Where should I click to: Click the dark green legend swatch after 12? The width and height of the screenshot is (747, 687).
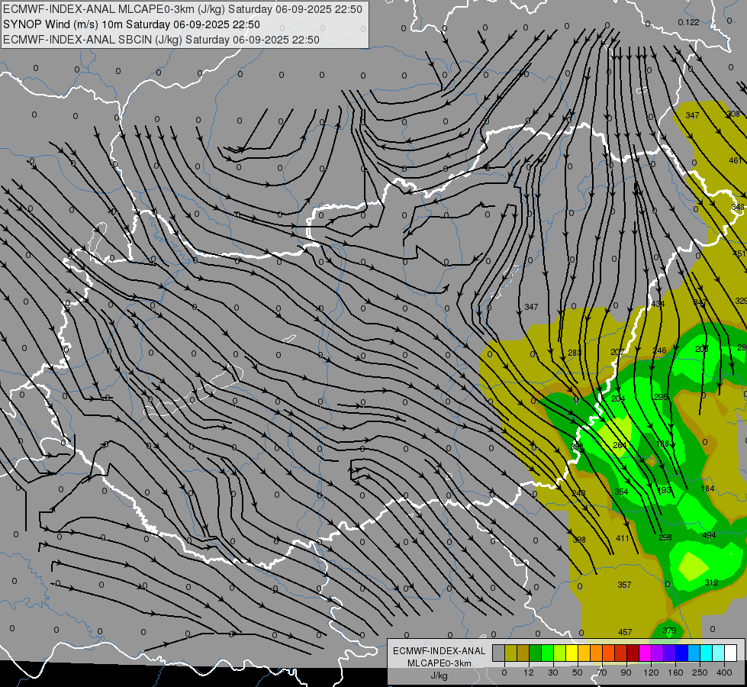click(x=536, y=653)
